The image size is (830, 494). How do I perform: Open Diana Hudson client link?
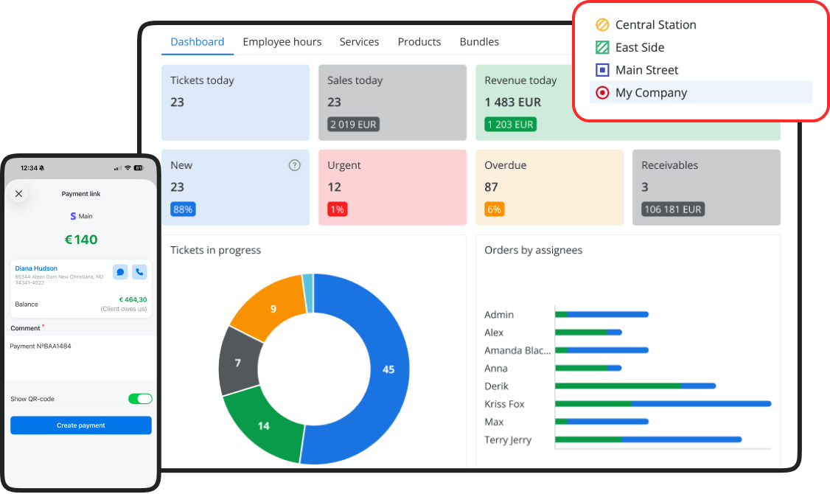point(36,268)
